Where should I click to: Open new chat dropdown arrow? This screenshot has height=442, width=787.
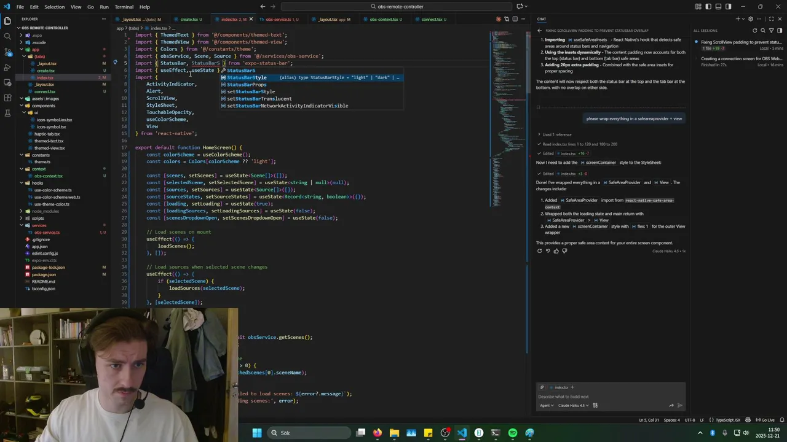pyautogui.click(x=743, y=19)
